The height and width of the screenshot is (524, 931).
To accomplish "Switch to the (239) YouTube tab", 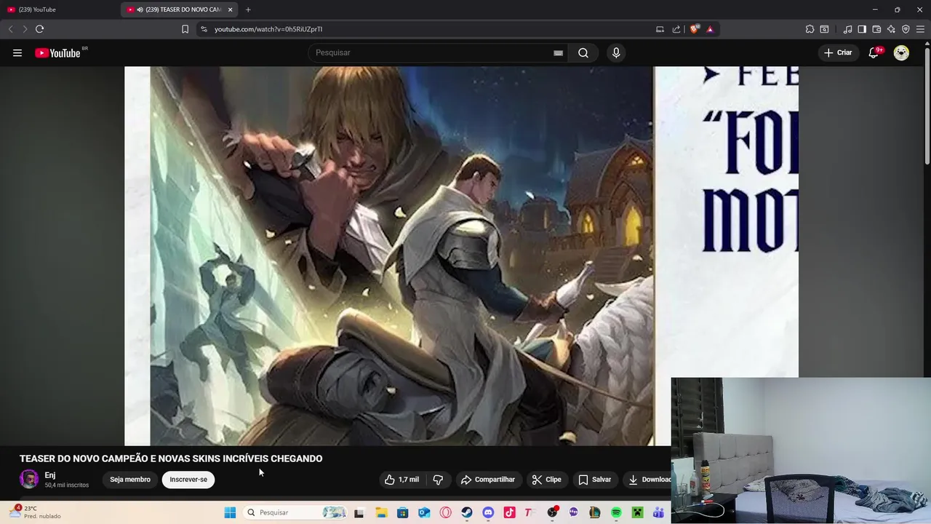I will (x=61, y=9).
